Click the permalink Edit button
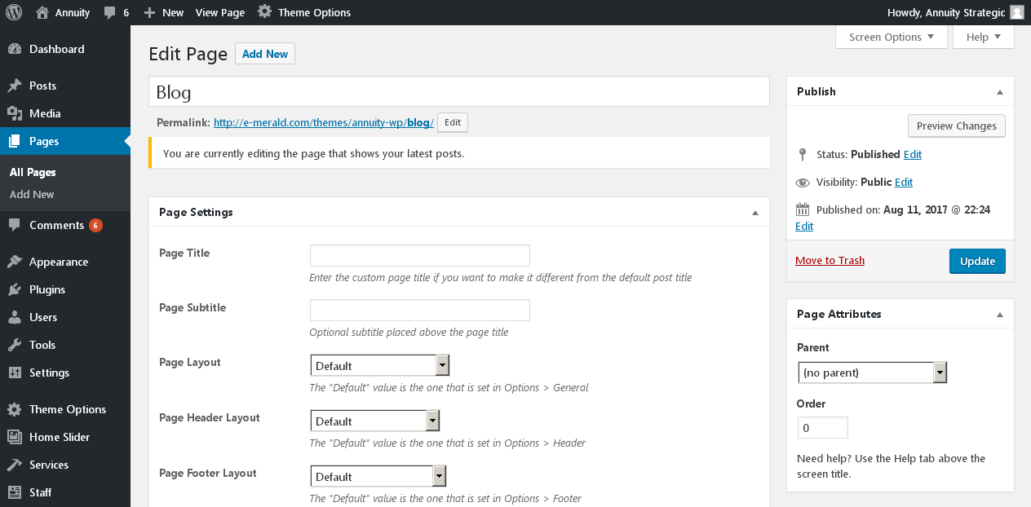1031x507 pixels. (453, 122)
